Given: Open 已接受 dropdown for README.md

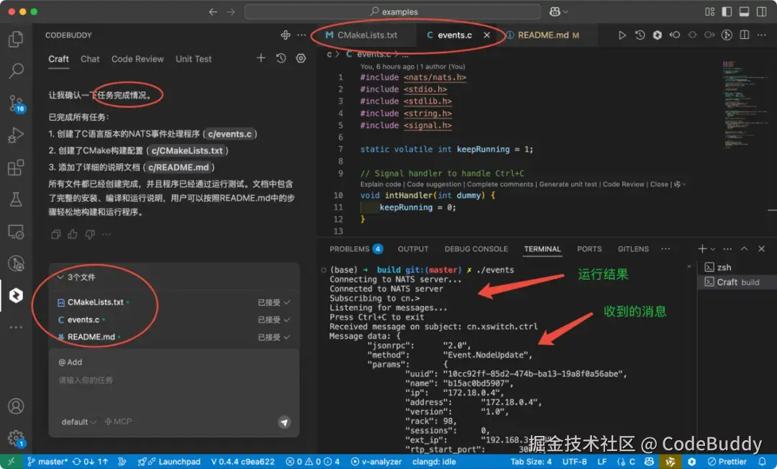Looking at the screenshot, I should pyautogui.click(x=274, y=337).
